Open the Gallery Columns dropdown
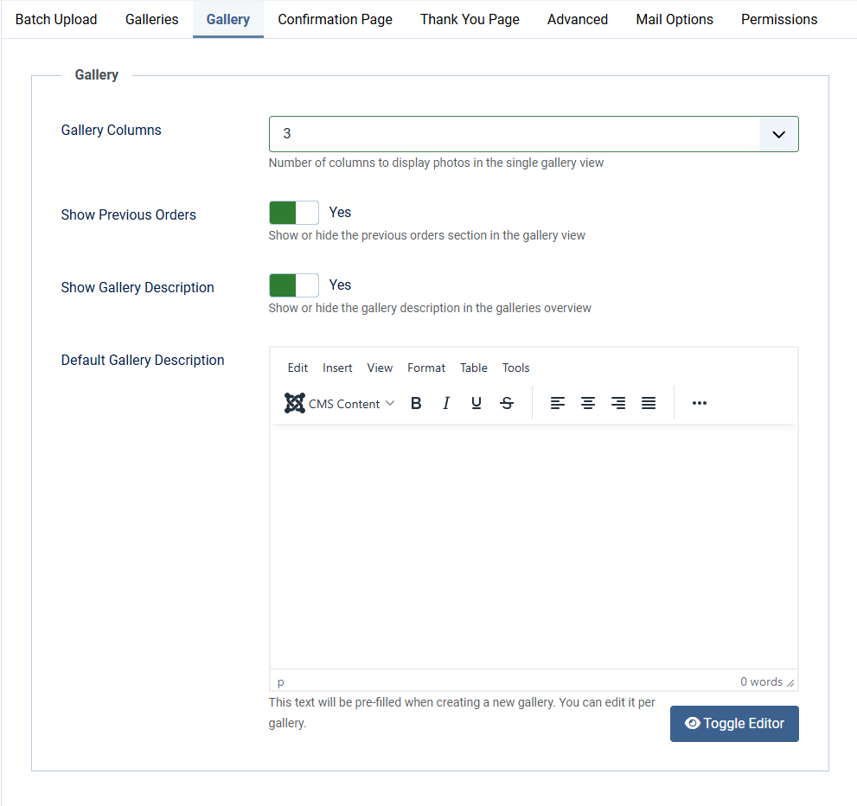 pyautogui.click(x=533, y=134)
